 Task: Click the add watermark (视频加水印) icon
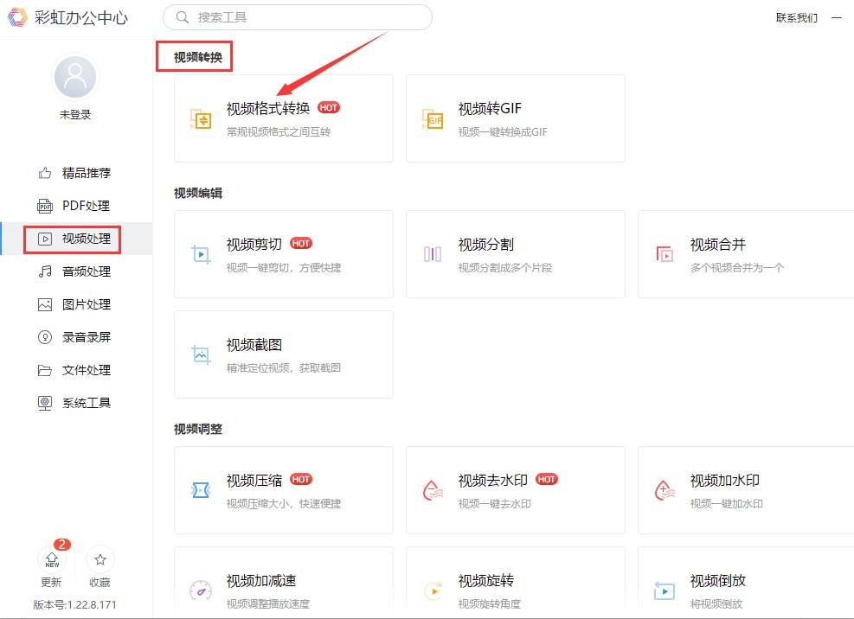(x=665, y=491)
